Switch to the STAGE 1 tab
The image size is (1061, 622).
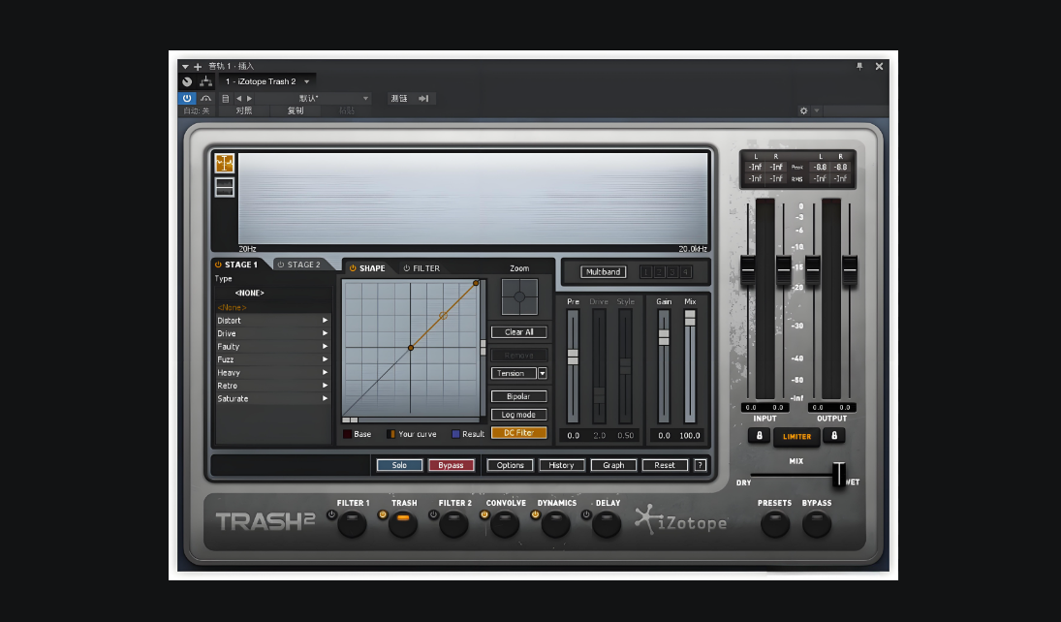(x=240, y=264)
